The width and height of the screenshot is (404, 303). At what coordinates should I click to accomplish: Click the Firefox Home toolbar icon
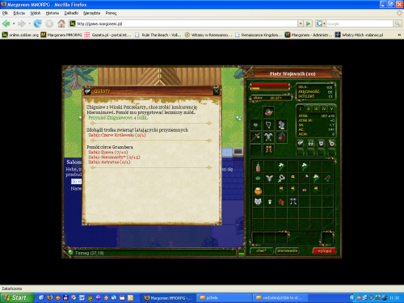tap(61, 23)
